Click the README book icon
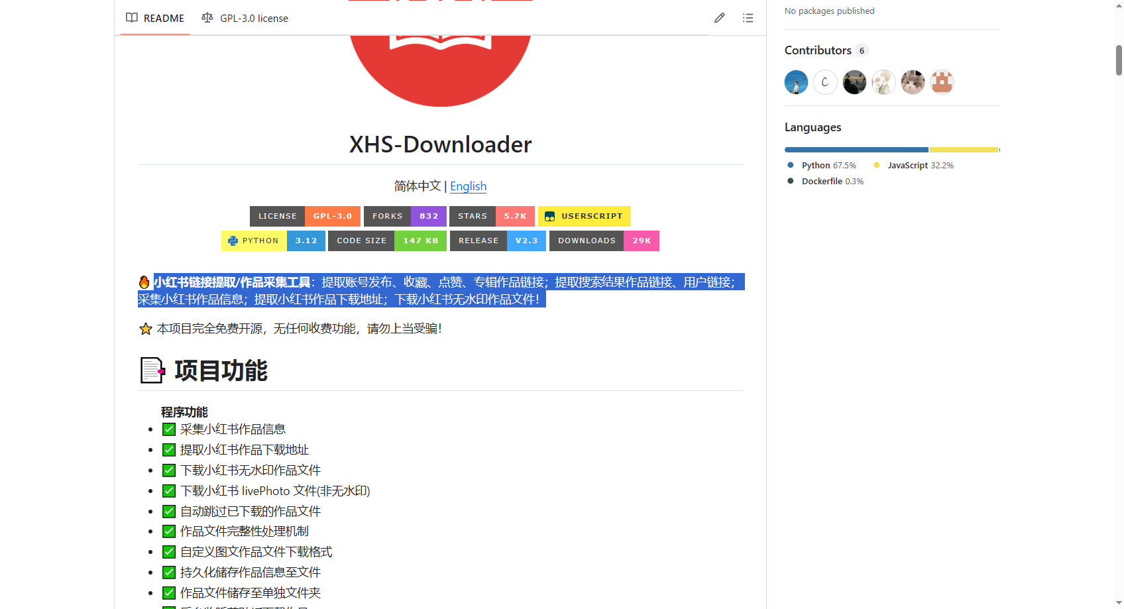The width and height of the screenshot is (1124, 609). (132, 18)
